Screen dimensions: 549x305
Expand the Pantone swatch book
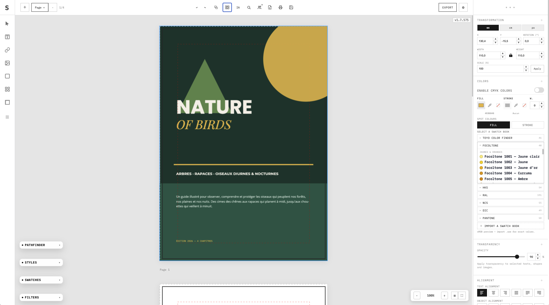click(x=510, y=218)
